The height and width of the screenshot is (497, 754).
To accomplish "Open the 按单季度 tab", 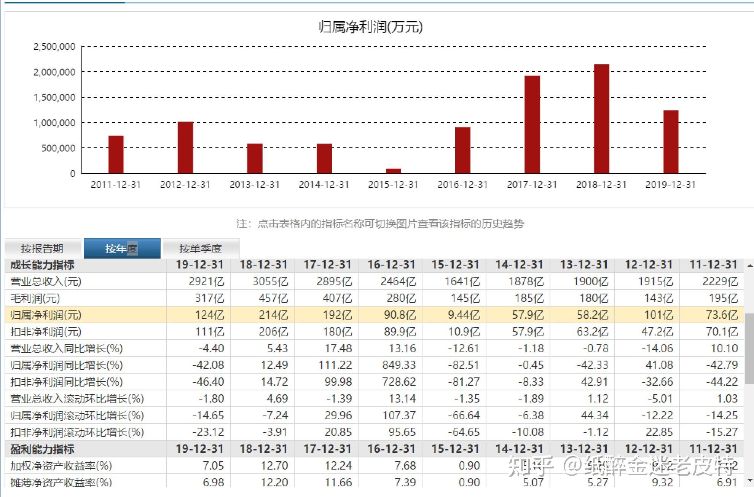I will (201, 248).
